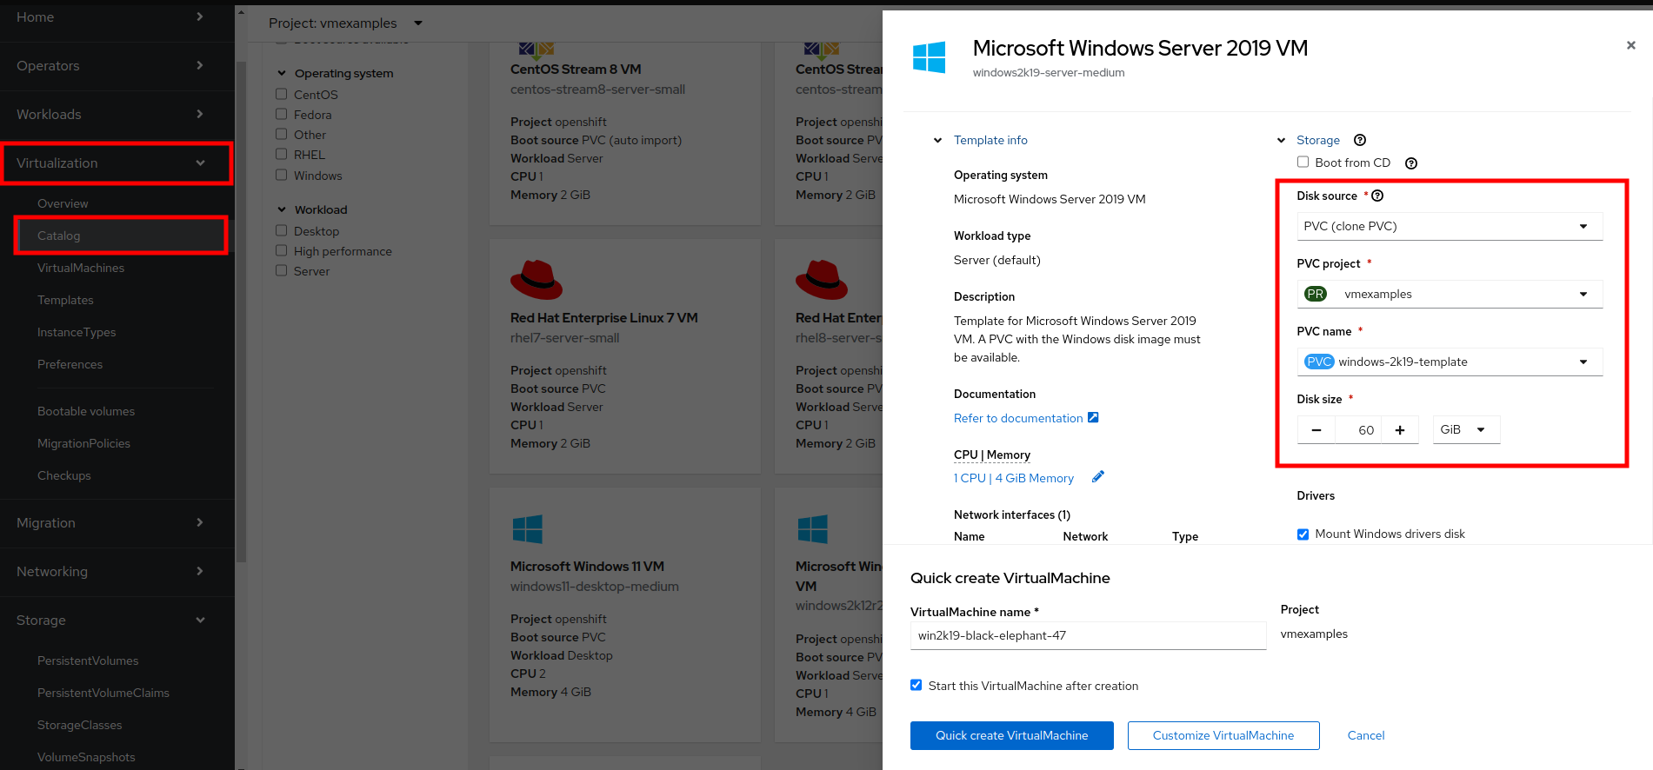Open the Refer to documentation link
This screenshot has height=770, width=1653.
click(1018, 418)
